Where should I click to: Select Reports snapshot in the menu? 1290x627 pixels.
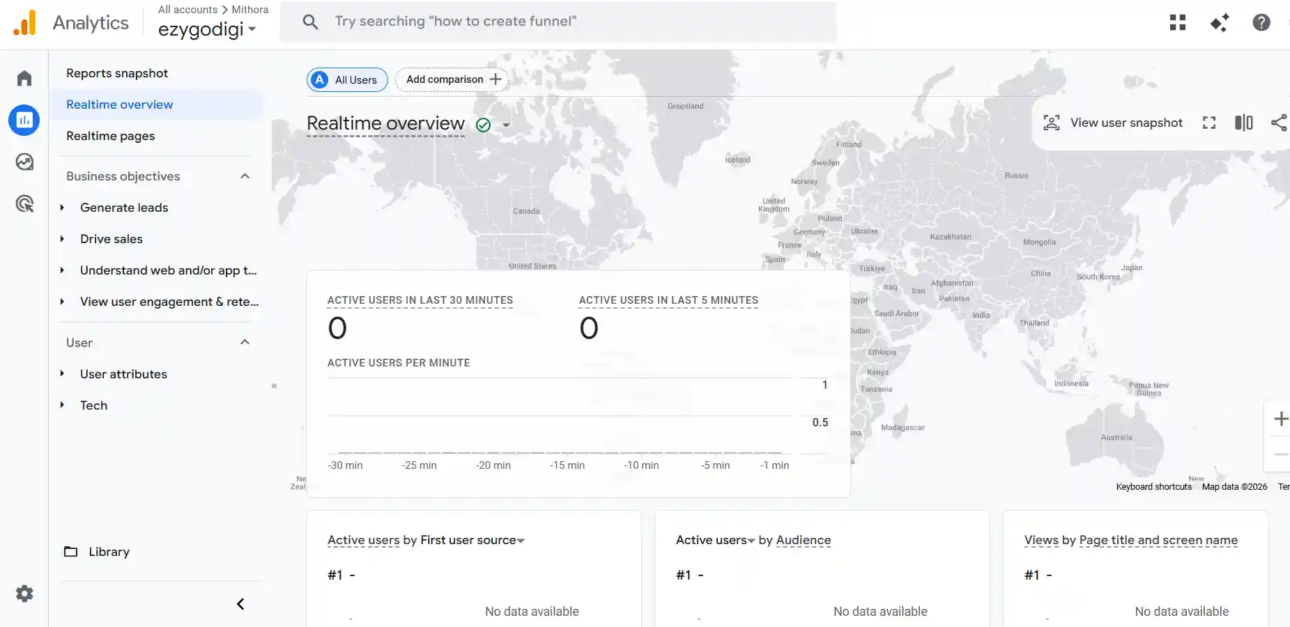tap(116, 72)
